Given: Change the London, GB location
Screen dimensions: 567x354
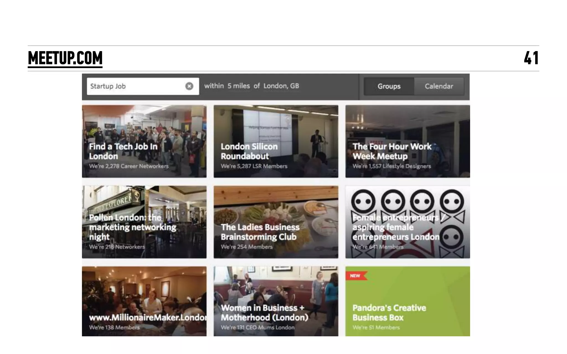Looking at the screenshot, I should (281, 86).
